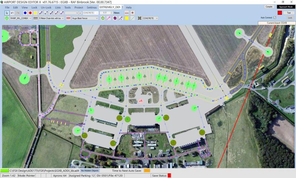Click the undo arrow icon

[x=12, y=13]
